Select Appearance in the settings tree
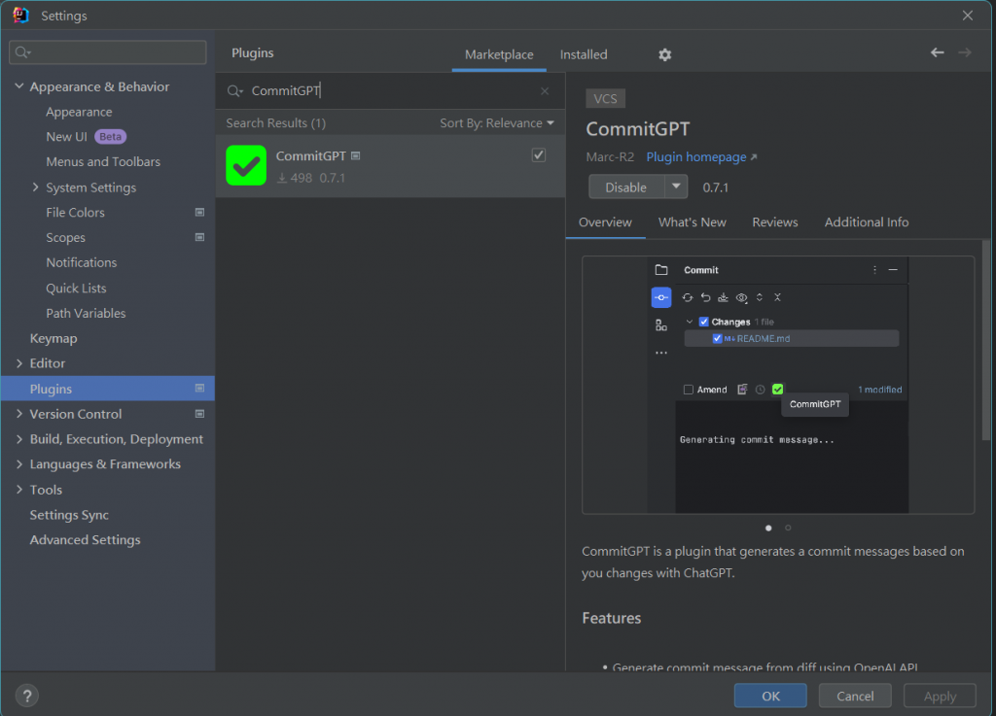The height and width of the screenshot is (716, 996). point(79,112)
